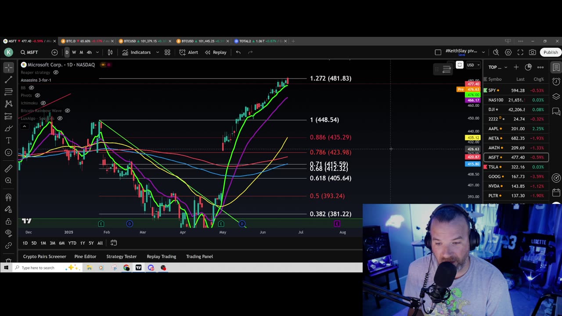Open the Windows Start menu

[x=6, y=268]
